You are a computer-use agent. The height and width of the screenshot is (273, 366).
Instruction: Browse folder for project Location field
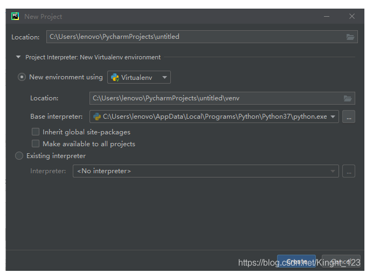[350, 37]
